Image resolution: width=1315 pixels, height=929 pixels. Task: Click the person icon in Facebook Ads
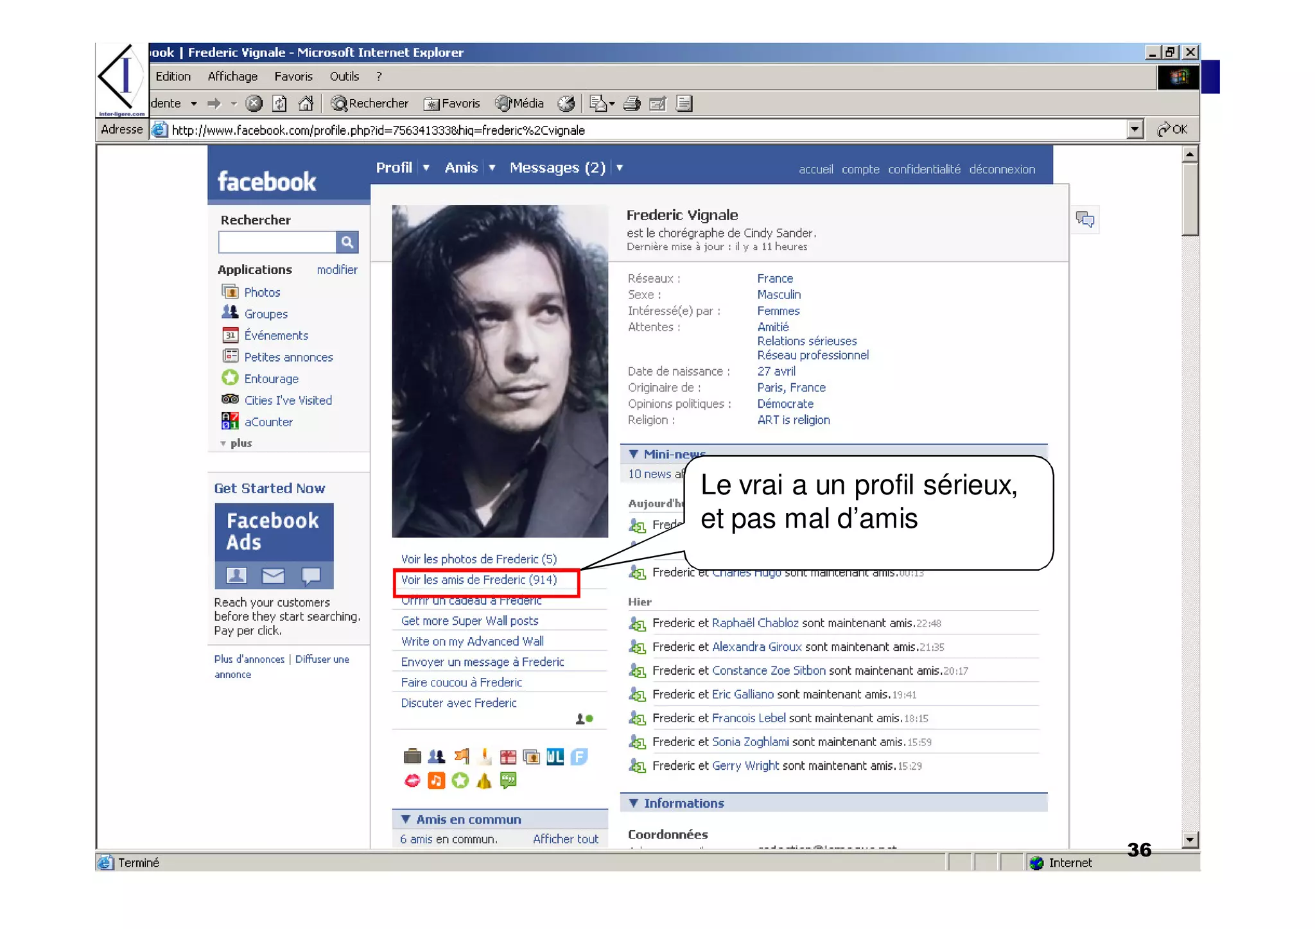236,575
